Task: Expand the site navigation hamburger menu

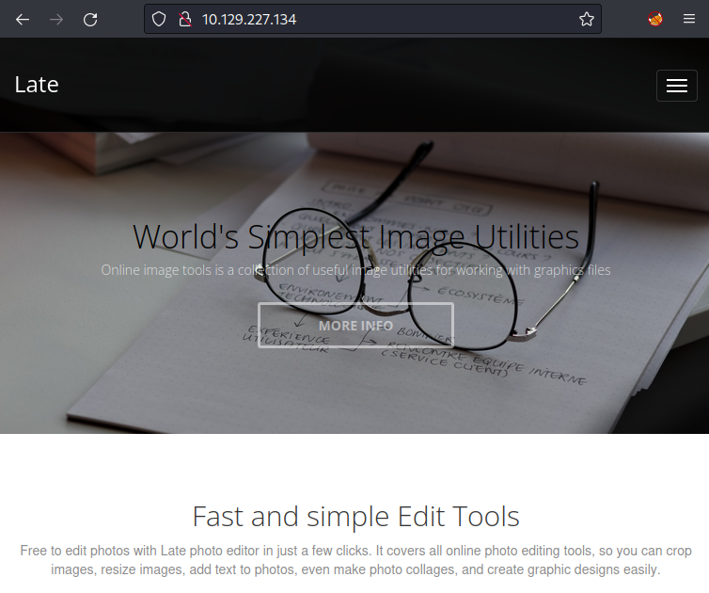Action: pos(676,86)
